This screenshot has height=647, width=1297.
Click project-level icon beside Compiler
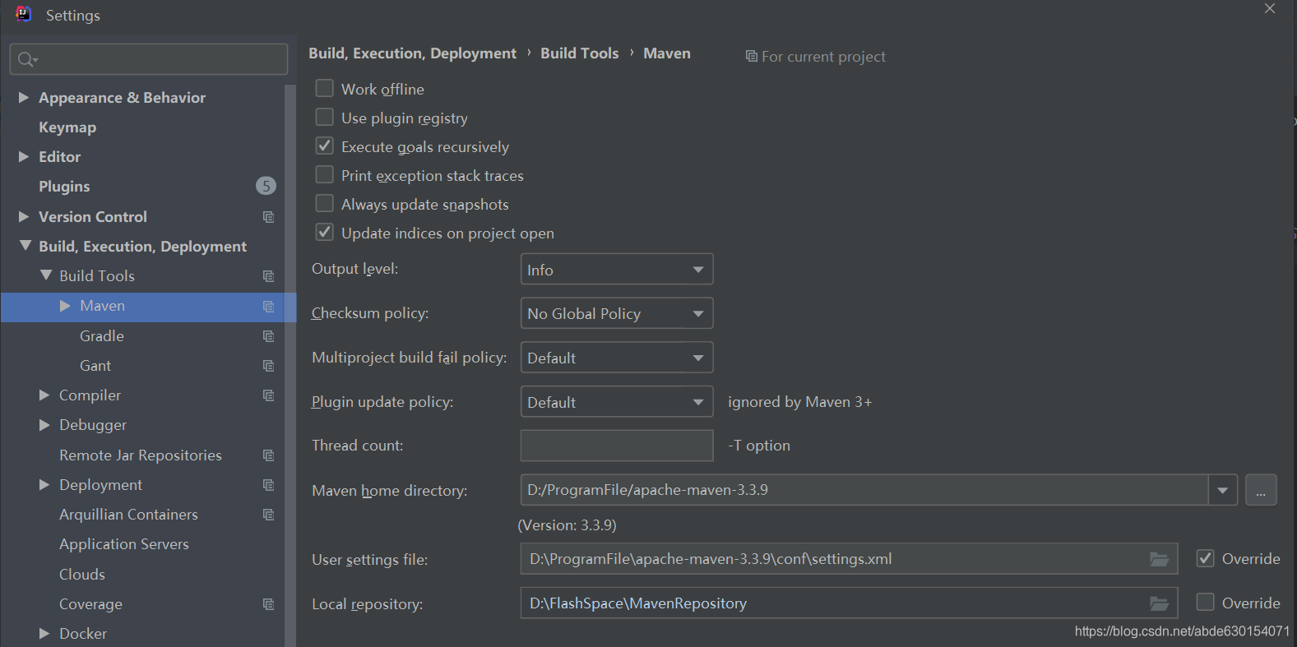pyautogui.click(x=268, y=395)
